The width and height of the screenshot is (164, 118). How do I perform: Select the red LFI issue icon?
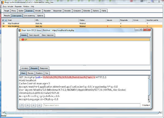(x=23, y=40)
